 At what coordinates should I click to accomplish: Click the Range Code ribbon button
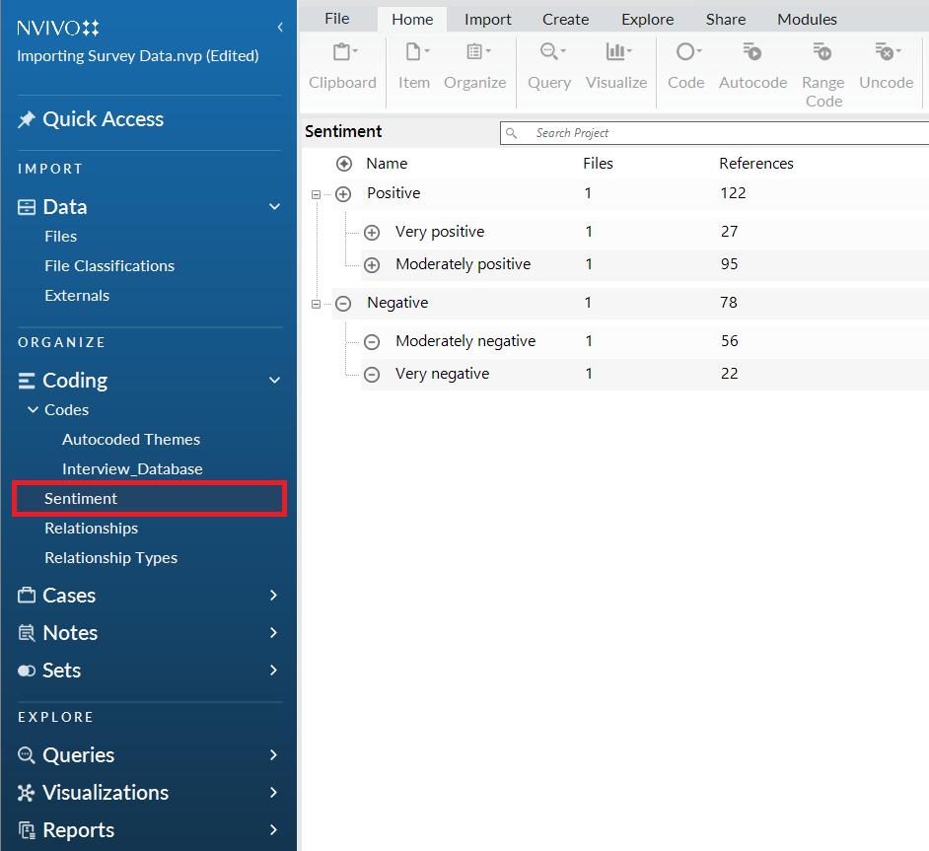[x=823, y=75]
